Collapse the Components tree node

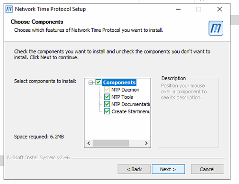tap(91, 83)
